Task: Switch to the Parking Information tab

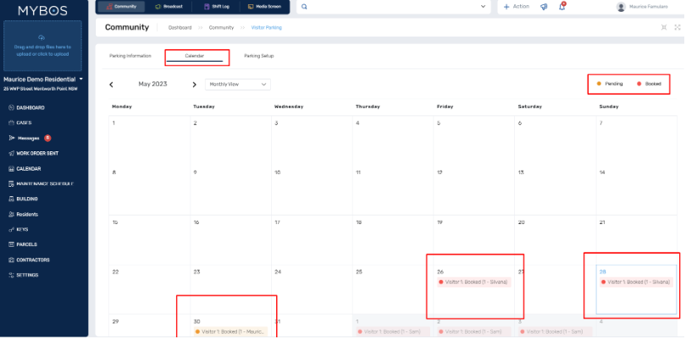Action: coord(130,56)
